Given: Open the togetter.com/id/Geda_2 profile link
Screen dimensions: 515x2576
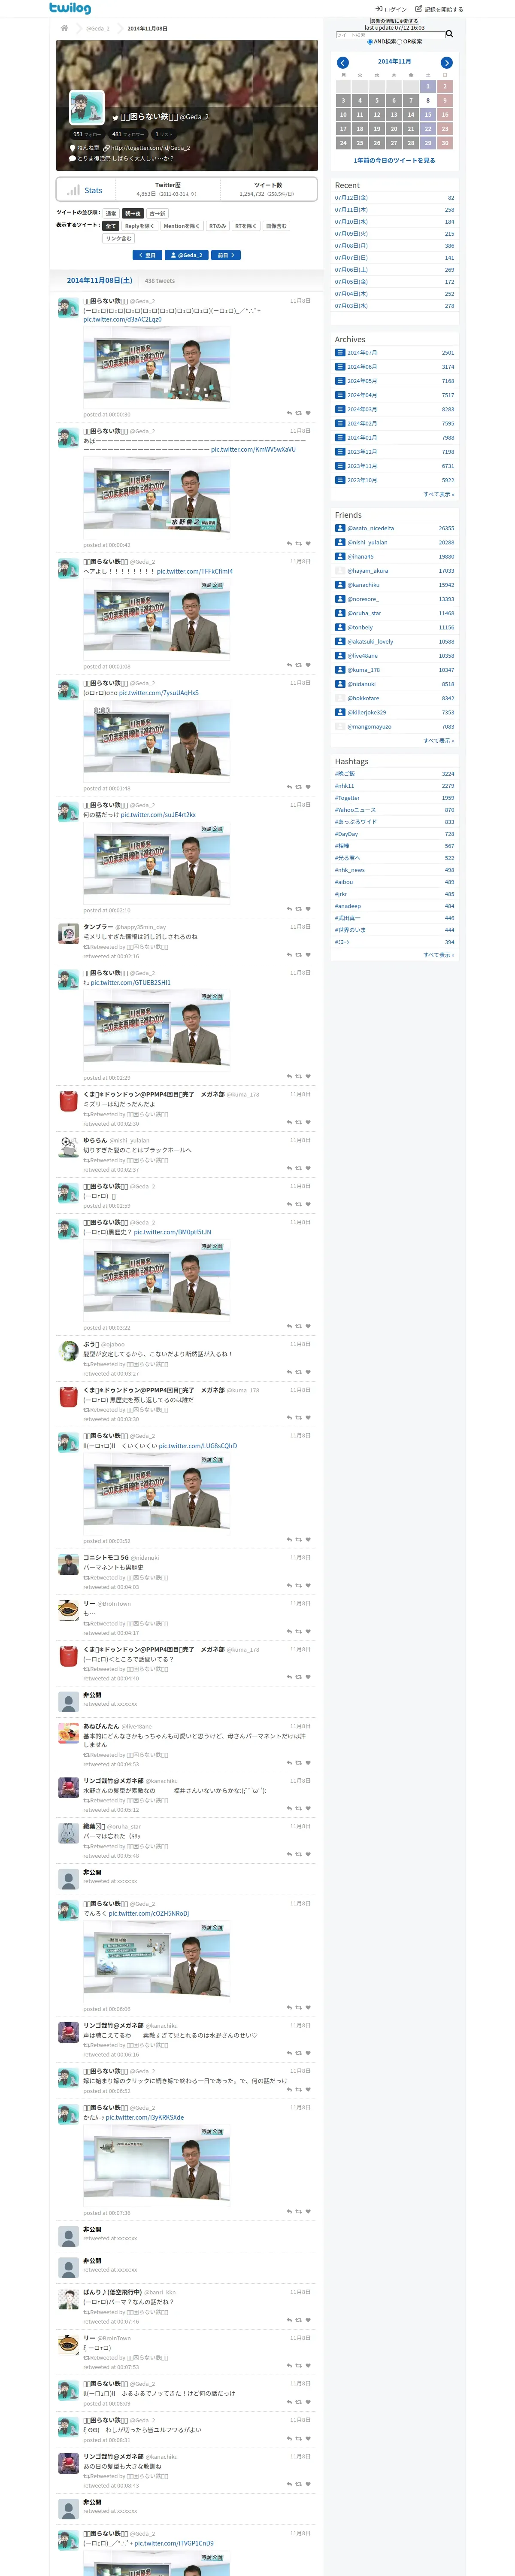Looking at the screenshot, I should click(x=150, y=148).
